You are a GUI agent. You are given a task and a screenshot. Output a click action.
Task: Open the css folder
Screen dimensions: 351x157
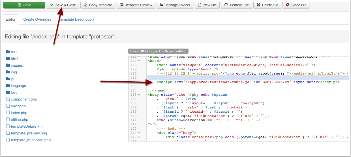pos(14,52)
